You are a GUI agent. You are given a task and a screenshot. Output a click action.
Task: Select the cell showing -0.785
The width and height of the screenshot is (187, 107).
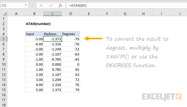(52, 59)
